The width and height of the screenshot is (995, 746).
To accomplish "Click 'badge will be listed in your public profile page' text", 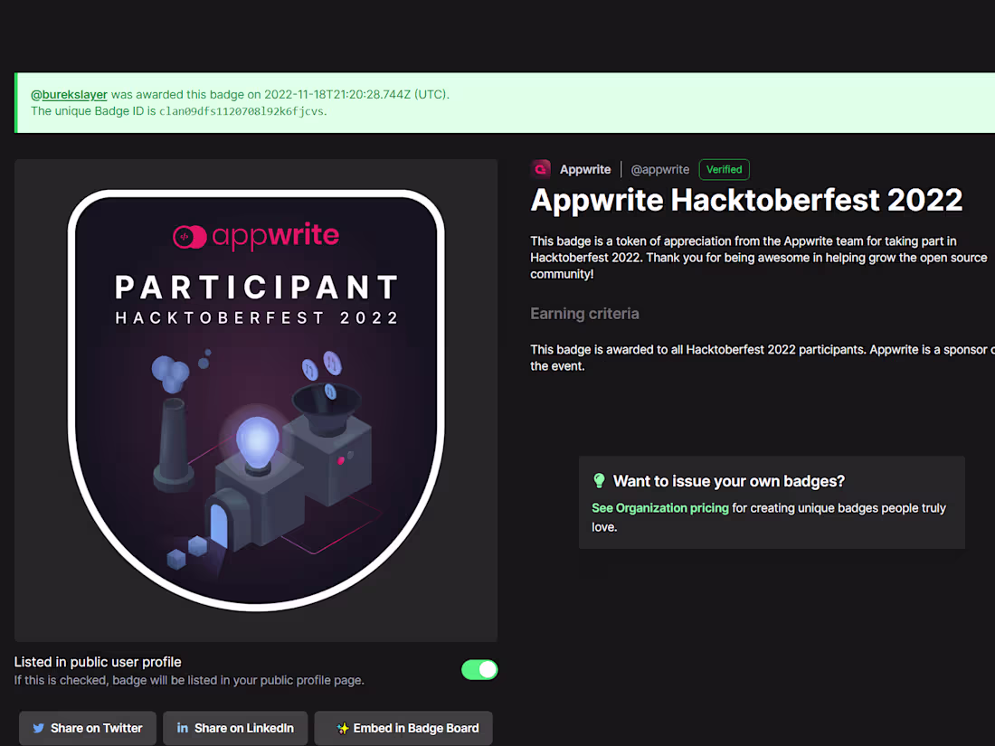I will [239, 681].
